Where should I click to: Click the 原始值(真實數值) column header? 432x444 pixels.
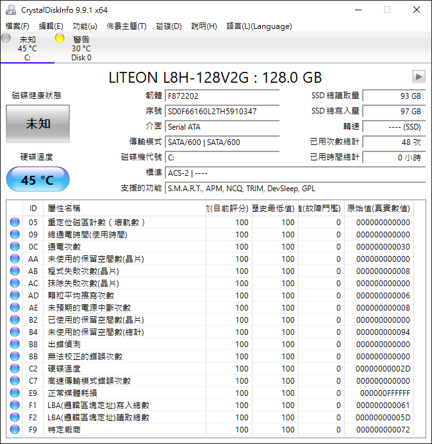pyautogui.click(x=379, y=209)
